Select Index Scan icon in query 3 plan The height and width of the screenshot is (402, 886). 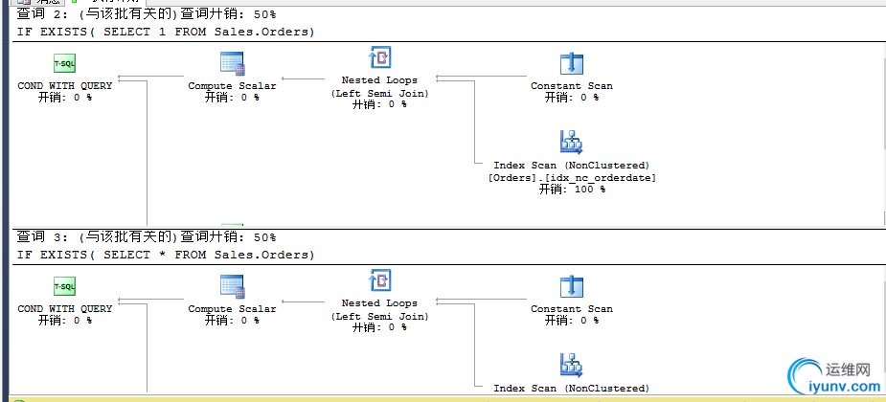[571, 366]
